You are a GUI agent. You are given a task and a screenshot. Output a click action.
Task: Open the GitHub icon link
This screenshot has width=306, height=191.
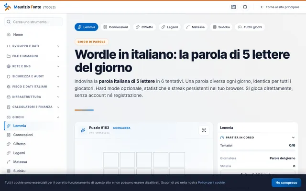tap(245, 7)
